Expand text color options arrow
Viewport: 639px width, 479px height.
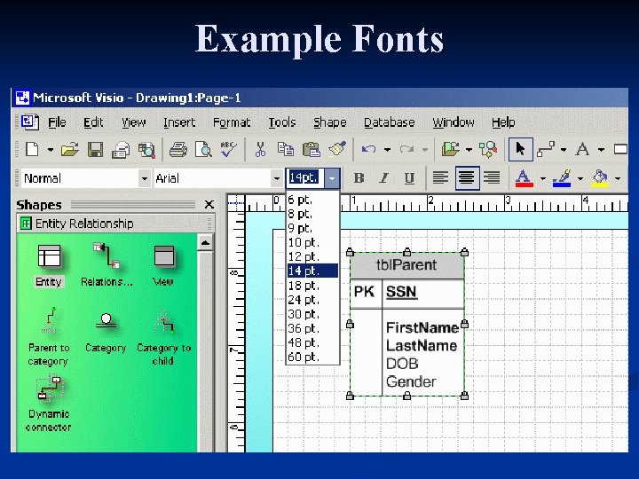click(x=542, y=178)
